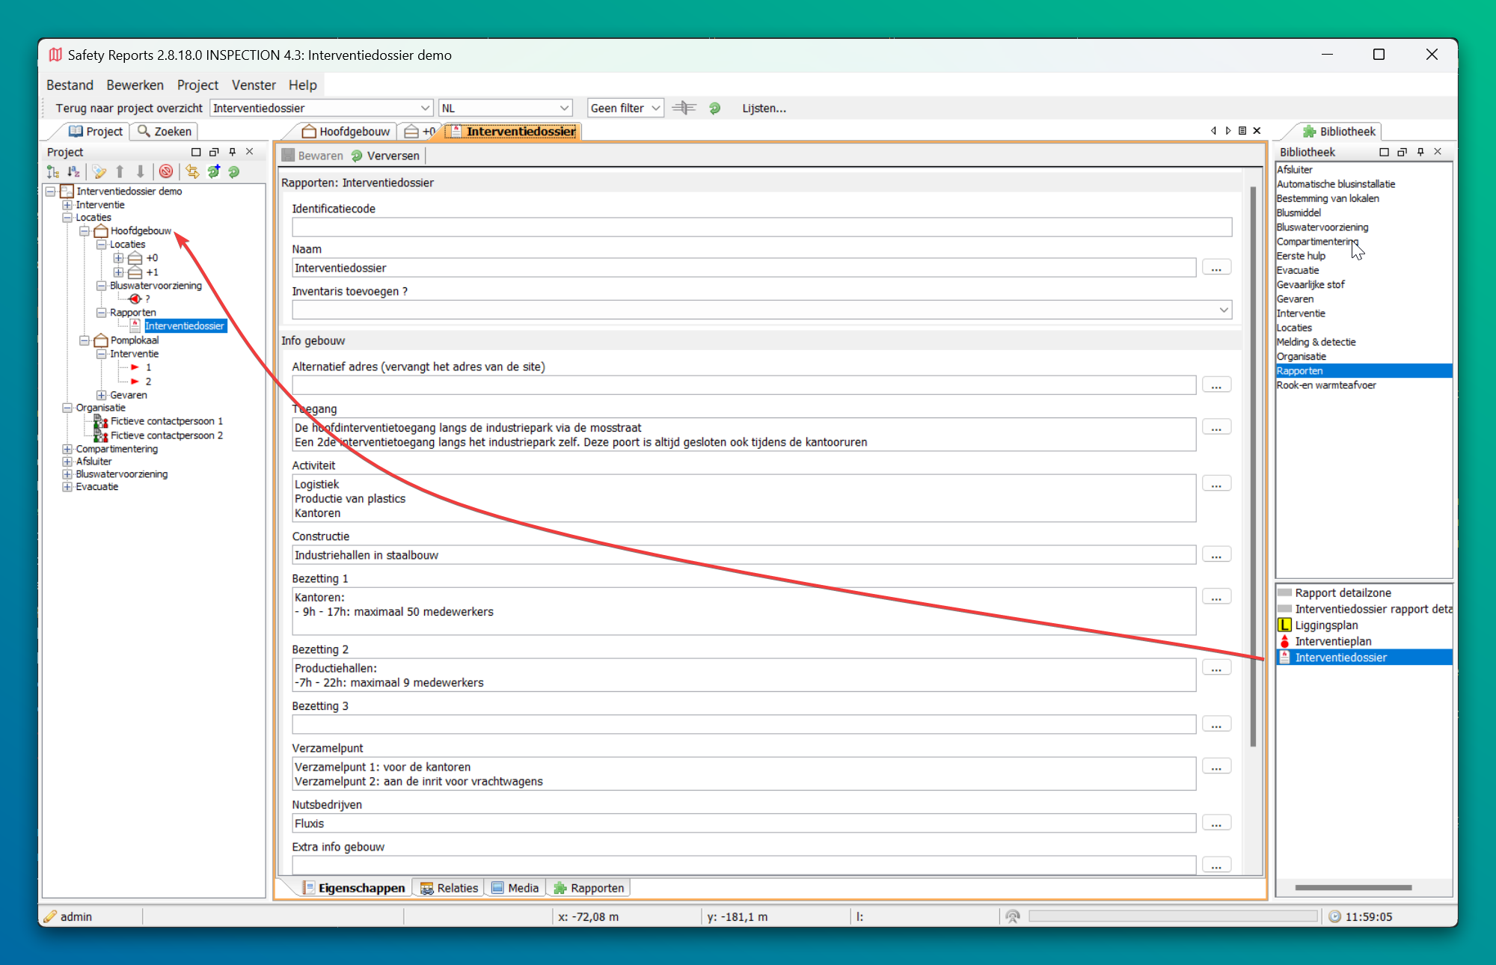Click Terug naar project overzicht
The height and width of the screenshot is (965, 1496).
(129, 108)
